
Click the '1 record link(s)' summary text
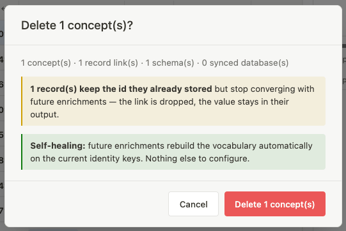108,63
